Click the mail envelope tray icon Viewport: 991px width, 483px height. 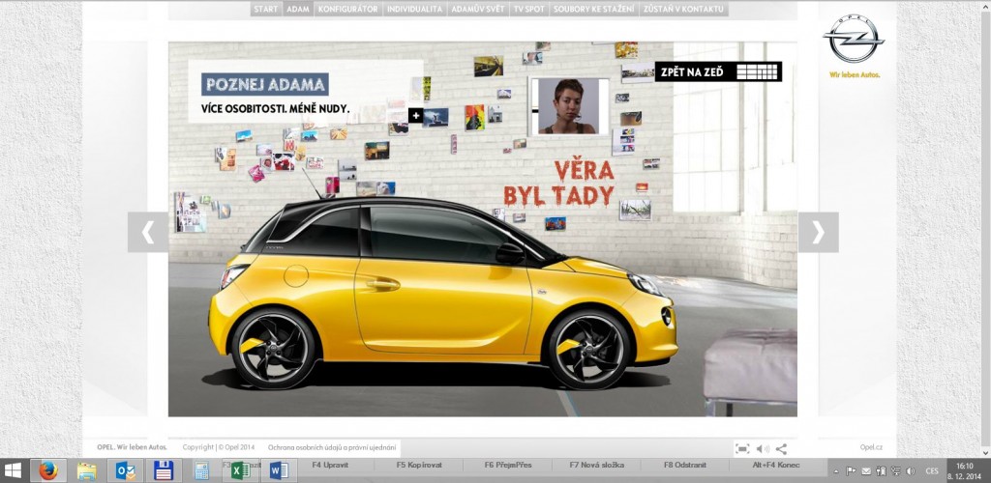click(866, 471)
